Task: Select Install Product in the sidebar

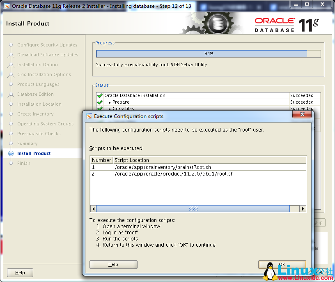Action: [34, 153]
